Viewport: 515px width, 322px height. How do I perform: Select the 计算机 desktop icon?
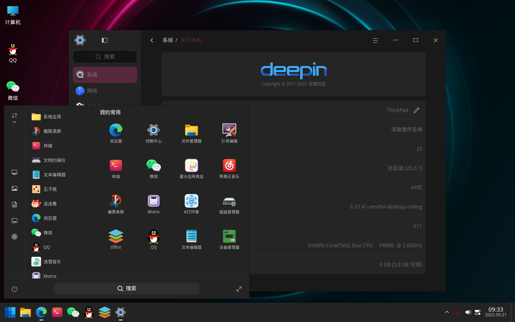[x=13, y=16]
